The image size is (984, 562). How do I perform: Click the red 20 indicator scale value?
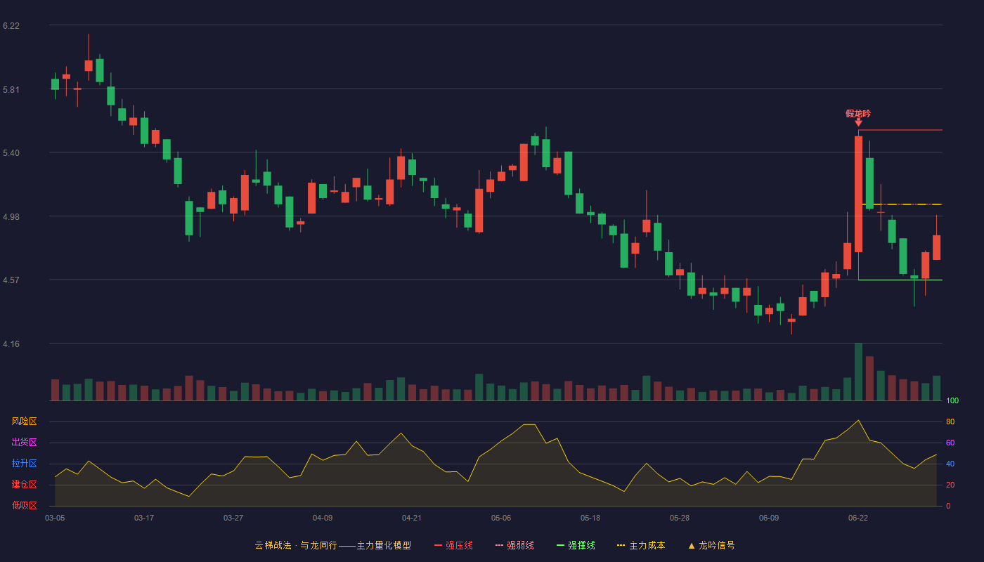[x=950, y=485]
